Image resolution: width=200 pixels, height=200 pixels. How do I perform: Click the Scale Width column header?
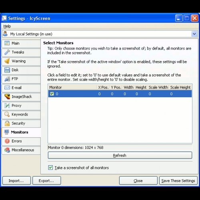tap(158, 87)
